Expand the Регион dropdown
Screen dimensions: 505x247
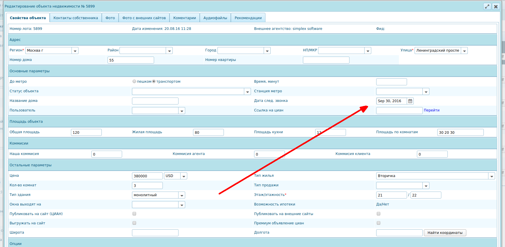click(75, 51)
